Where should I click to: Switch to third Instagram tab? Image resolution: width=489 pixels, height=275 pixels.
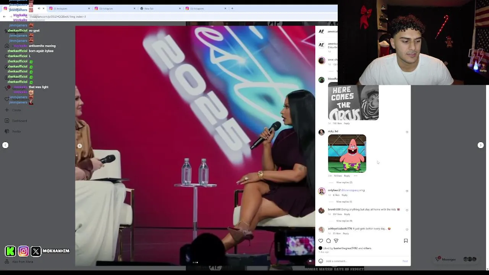[115, 8]
